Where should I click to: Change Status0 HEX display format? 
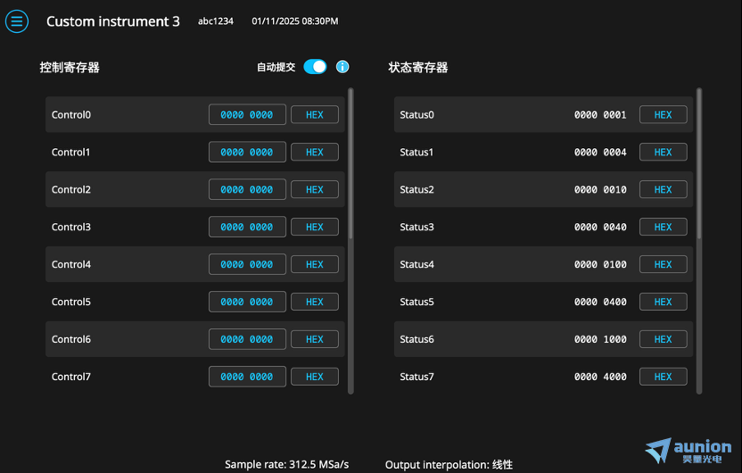[x=663, y=115]
